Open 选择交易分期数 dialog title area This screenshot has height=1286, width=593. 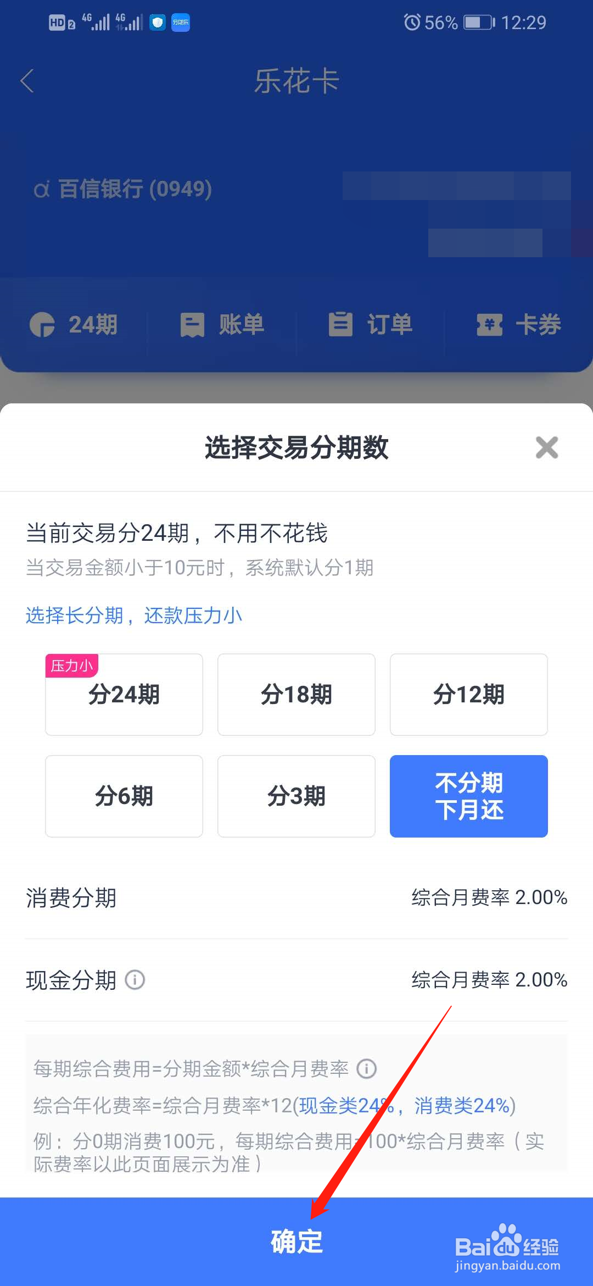point(296,448)
